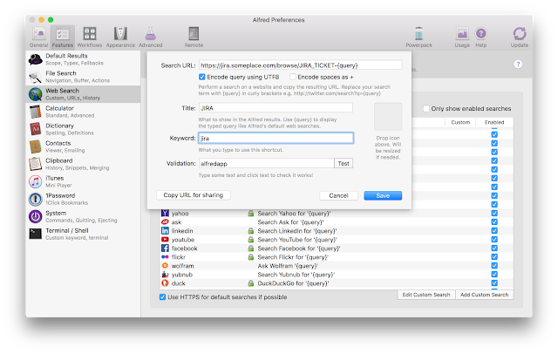Image resolution: width=558 pixels, height=354 pixels.
Task: Save the custom search
Action: [383, 195]
